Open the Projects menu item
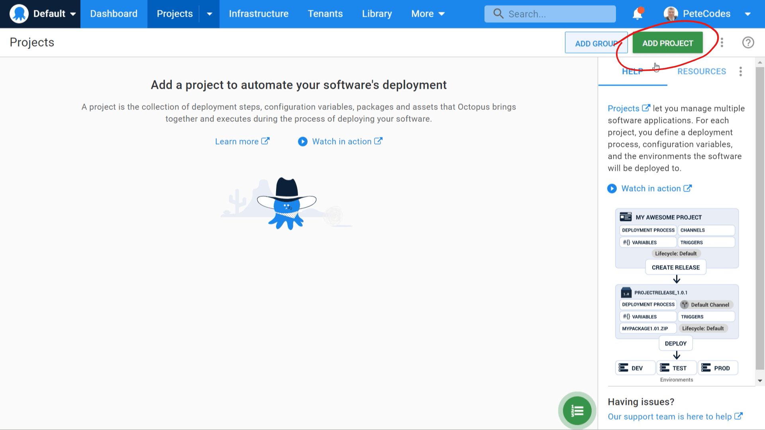 [175, 14]
